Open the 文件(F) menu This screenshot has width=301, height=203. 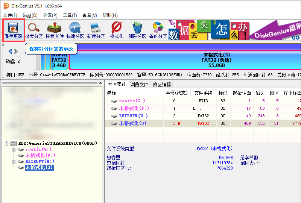(10, 15)
